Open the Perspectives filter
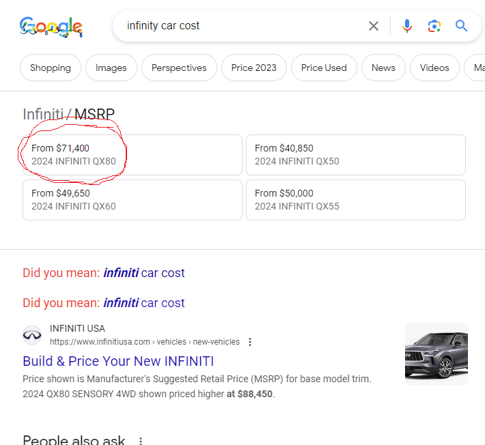The width and height of the screenshot is (485, 445). pos(179,68)
